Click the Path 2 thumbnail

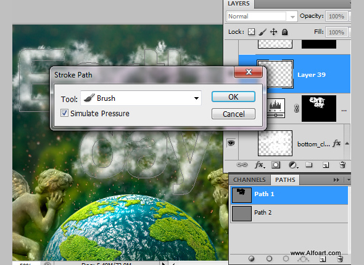[242, 213]
